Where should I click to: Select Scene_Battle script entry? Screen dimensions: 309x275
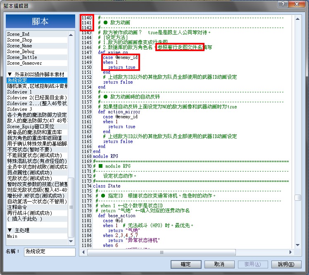click(37, 57)
